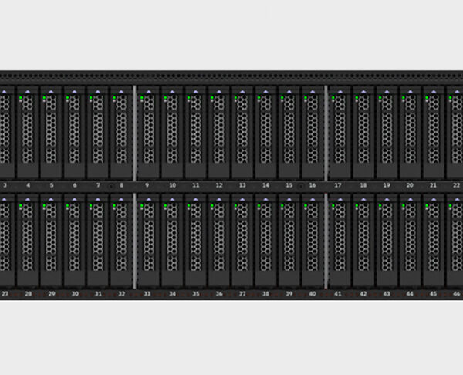Image resolution: width=463 pixels, height=375 pixels.
Task: Click round indicator between labels 7 and 8
Action: 111,186
